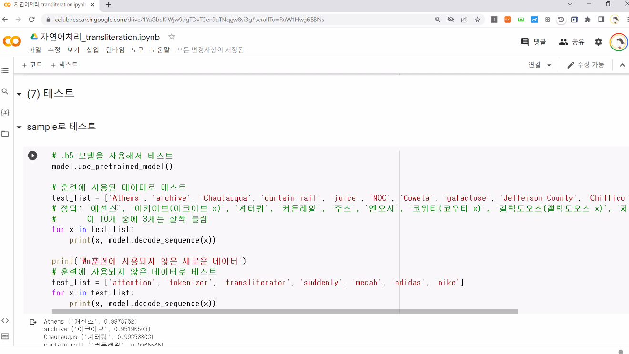
Task: Open the media control play icon
Action: click(x=574, y=20)
